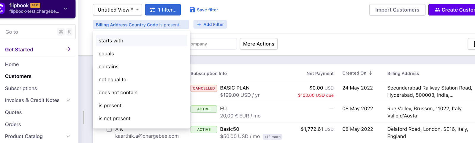Image resolution: width=475 pixels, height=143 pixels.
Task: Select 'is not present' operator
Action: pos(115,118)
